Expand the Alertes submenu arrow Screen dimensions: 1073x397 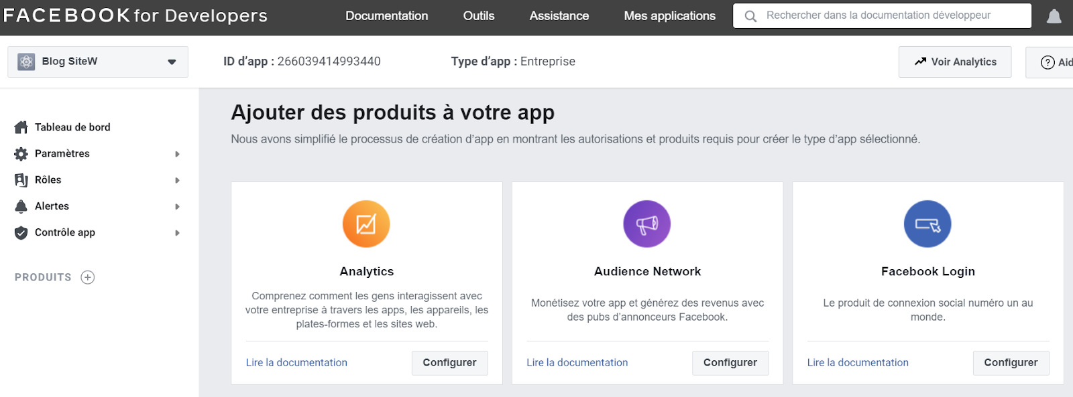point(177,206)
